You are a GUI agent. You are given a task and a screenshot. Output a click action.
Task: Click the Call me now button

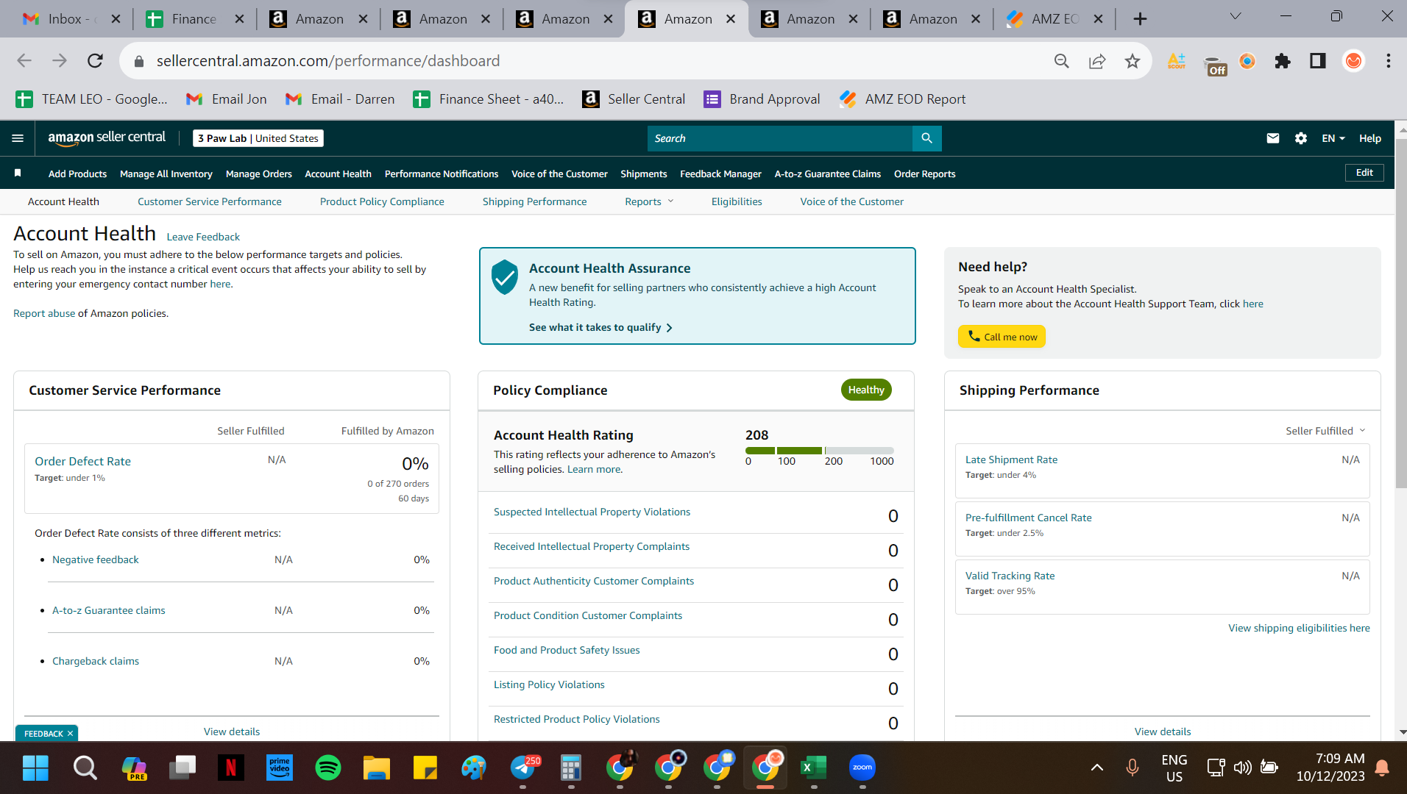[x=1002, y=337]
